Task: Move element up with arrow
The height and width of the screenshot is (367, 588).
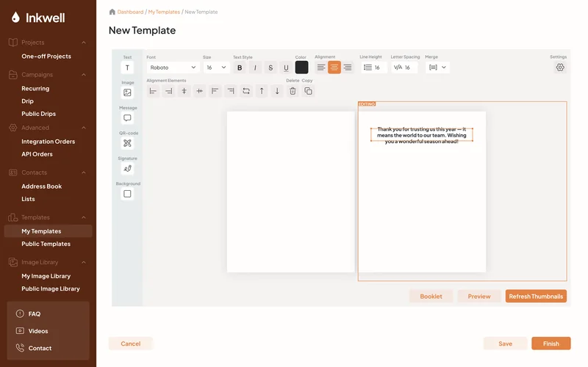Action: (262, 91)
